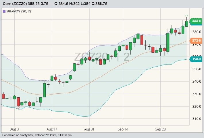Click the 350-0 price axis label

(x=197, y=69)
